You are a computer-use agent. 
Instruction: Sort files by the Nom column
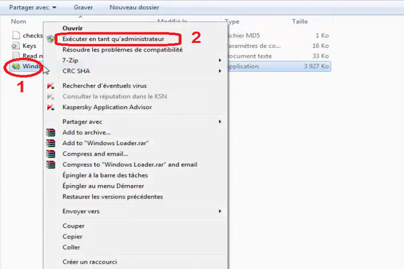point(18,22)
